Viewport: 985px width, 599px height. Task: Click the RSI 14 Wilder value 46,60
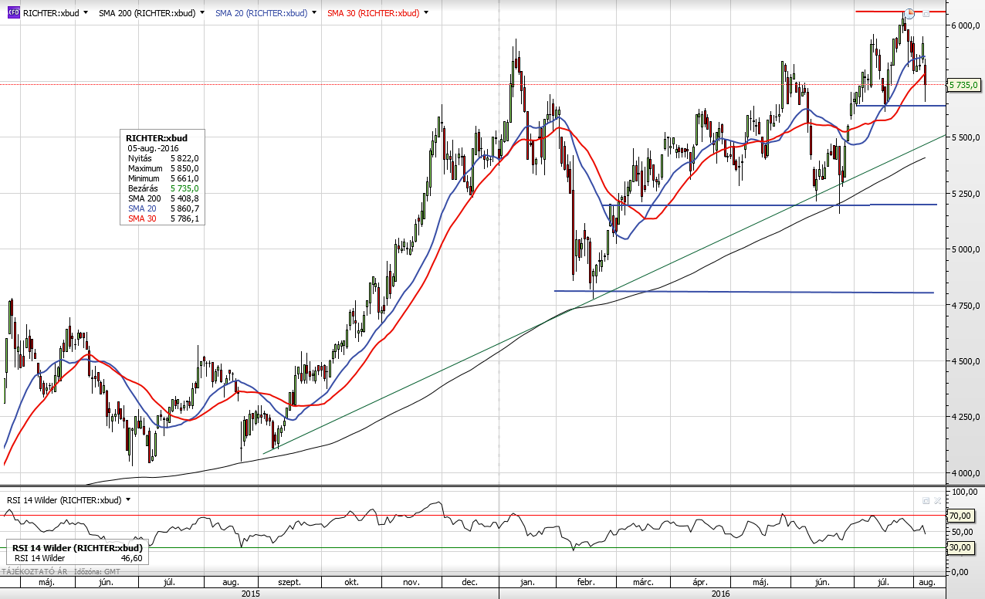tap(130, 557)
